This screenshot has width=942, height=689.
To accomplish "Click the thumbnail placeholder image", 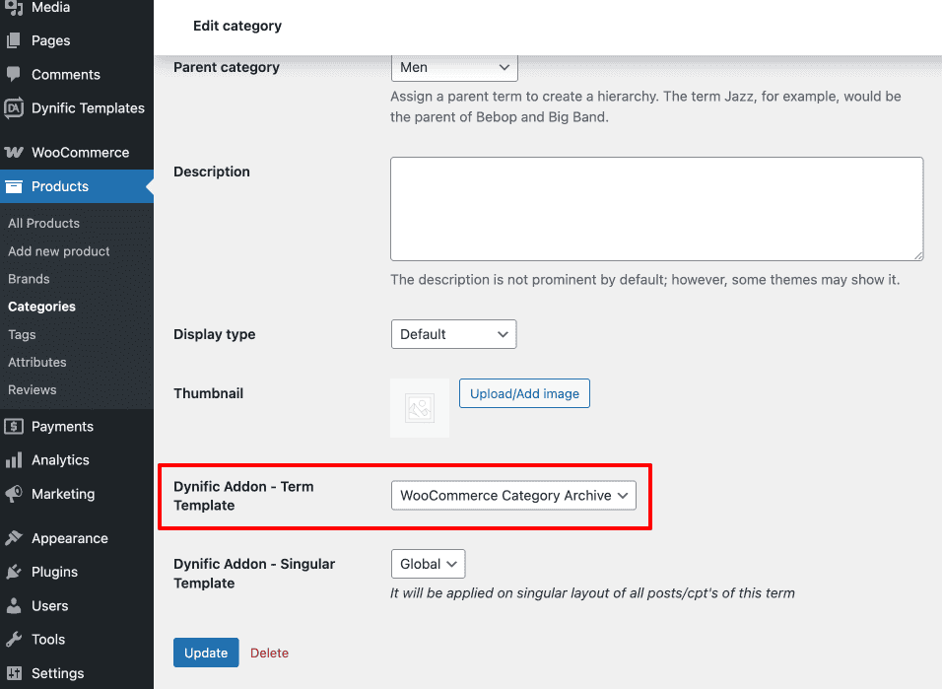I will click(420, 408).
